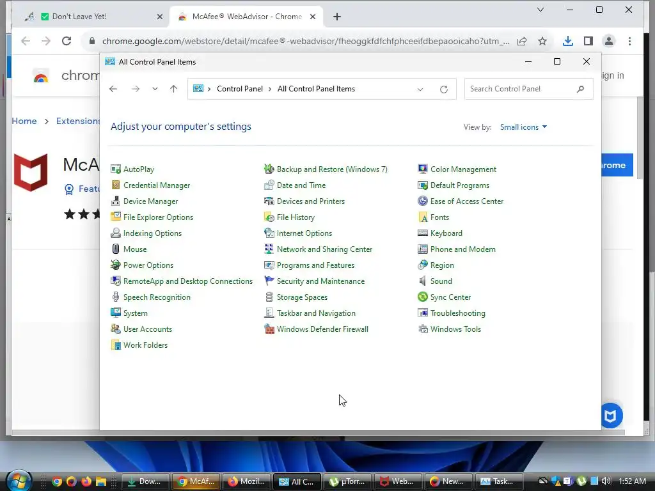The width and height of the screenshot is (655, 491).
Task: Open the File Explorer Options icon
Action: coord(116,217)
